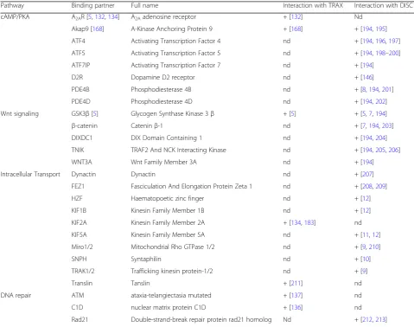Follow citation 195 in the Akap9 row
The image size is (414, 327).
(x=380, y=29)
